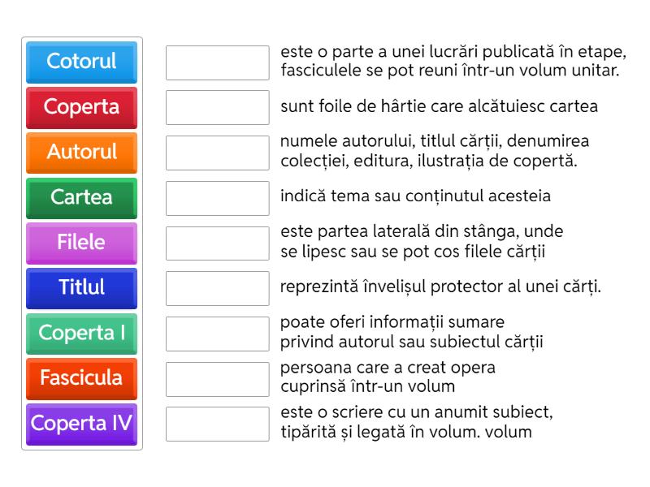Screen dimensions: 650x487
Task: Click the empty box beside 'este o parte a unei lucrări'
Action: [x=217, y=62]
